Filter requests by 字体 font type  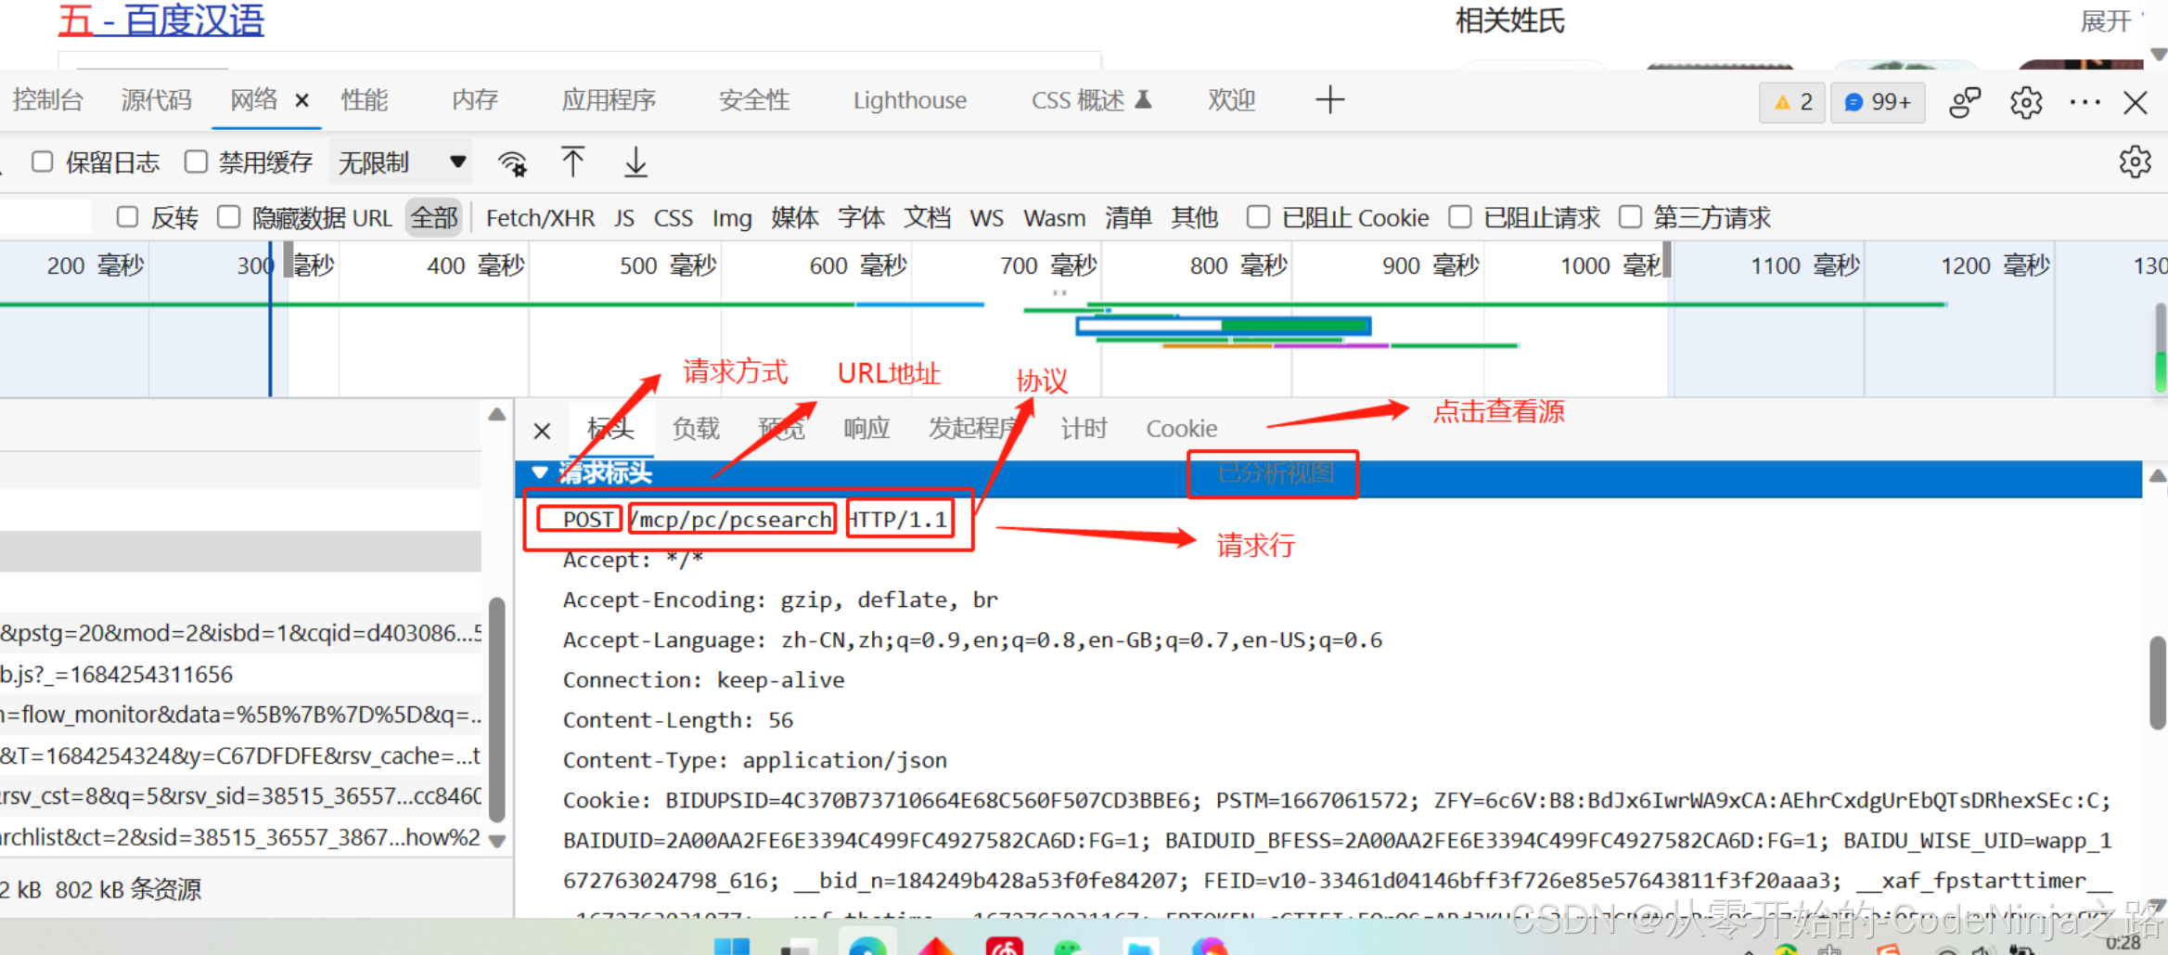click(x=861, y=218)
